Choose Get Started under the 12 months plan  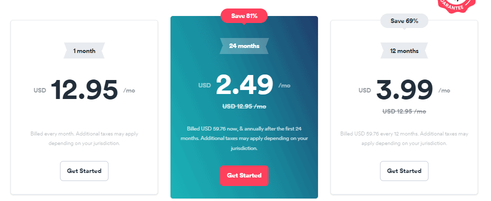coord(404,171)
